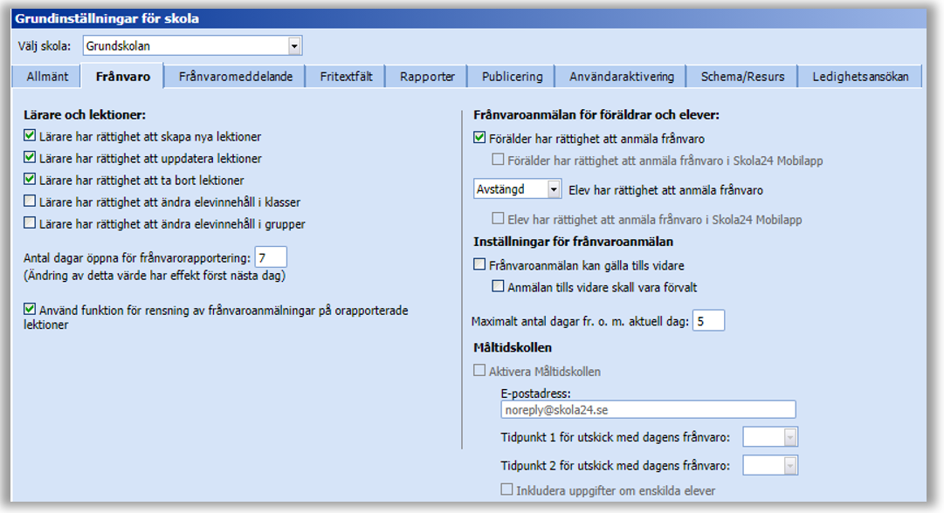Open the Ledighetsansökan tab
The height and width of the screenshot is (513, 944).
tap(860, 76)
